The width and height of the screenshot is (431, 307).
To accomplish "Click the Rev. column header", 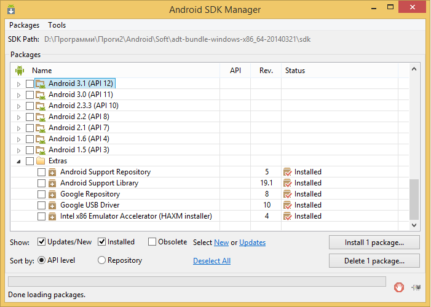I will coord(266,71).
